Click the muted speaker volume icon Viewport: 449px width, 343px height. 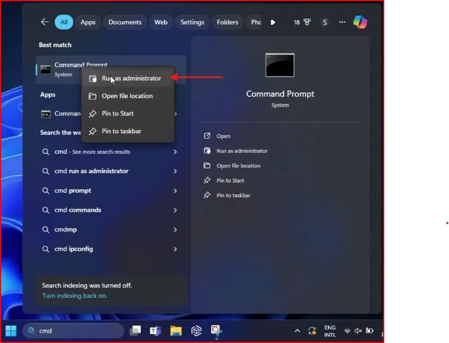click(x=358, y=331)
